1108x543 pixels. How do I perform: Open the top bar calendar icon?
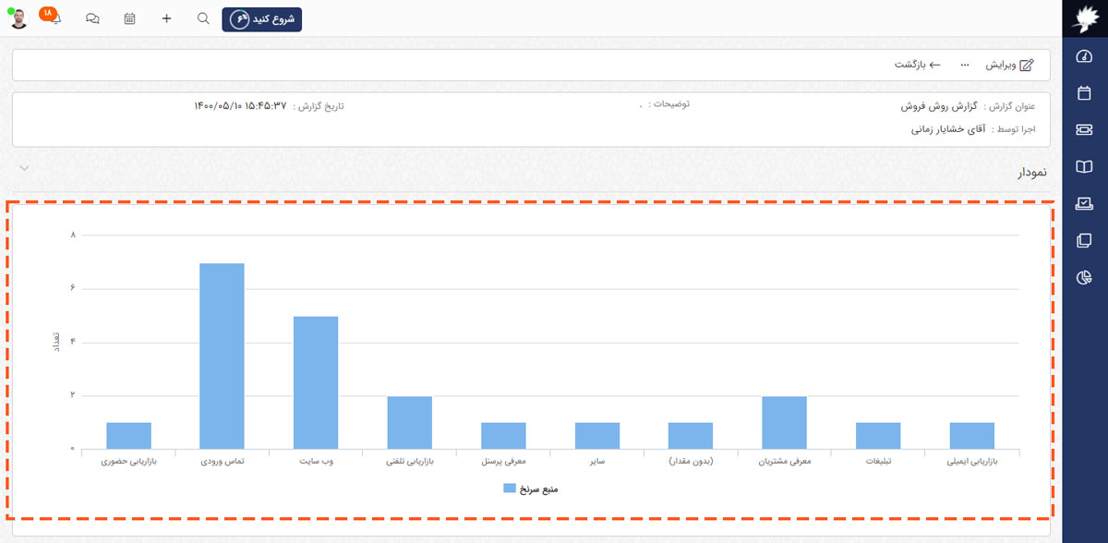129,18
